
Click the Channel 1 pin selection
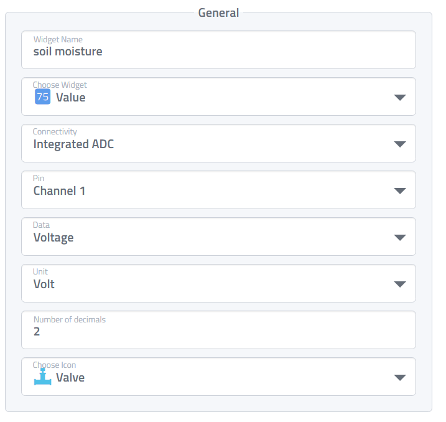pos(59,191)
